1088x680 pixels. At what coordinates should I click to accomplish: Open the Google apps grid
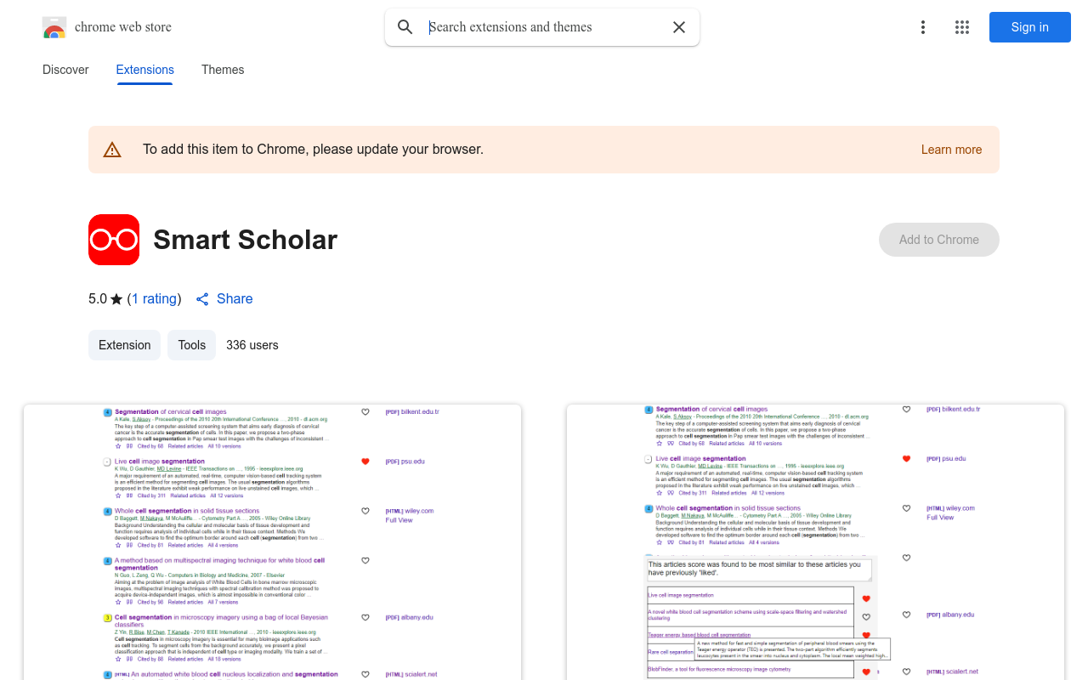point(962,27)
